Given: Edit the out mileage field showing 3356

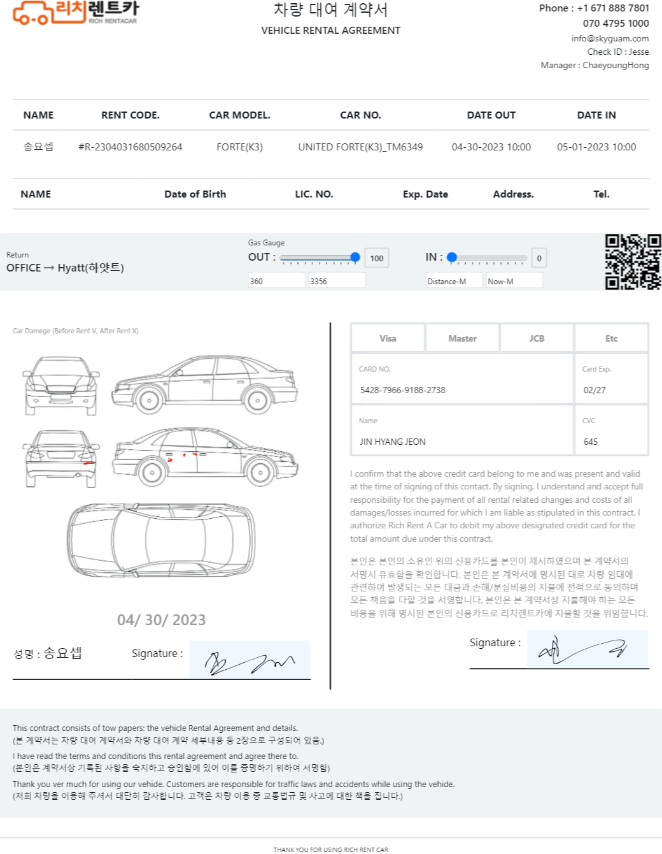Looking at the screenshot, I should coord(337,280).
